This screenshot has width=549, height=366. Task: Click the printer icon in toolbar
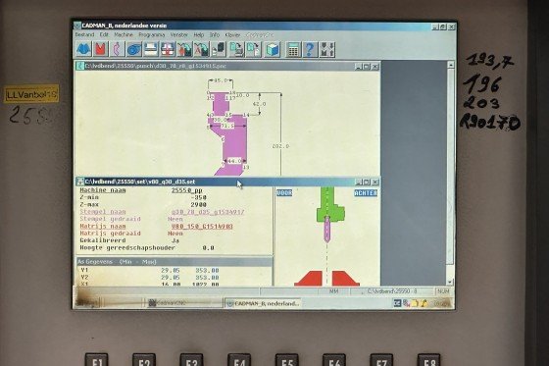(151, 49)
